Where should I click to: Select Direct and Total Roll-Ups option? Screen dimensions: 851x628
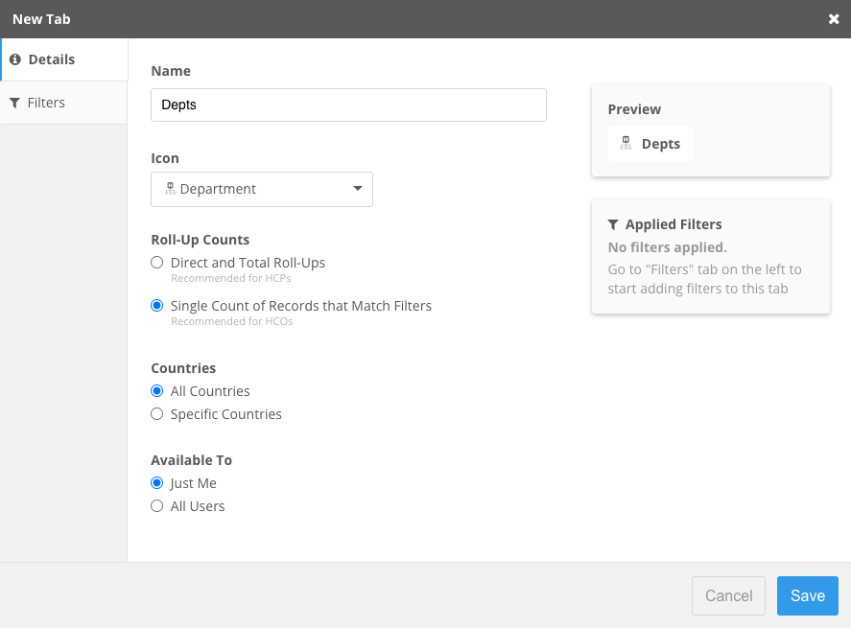click(157, 263)
